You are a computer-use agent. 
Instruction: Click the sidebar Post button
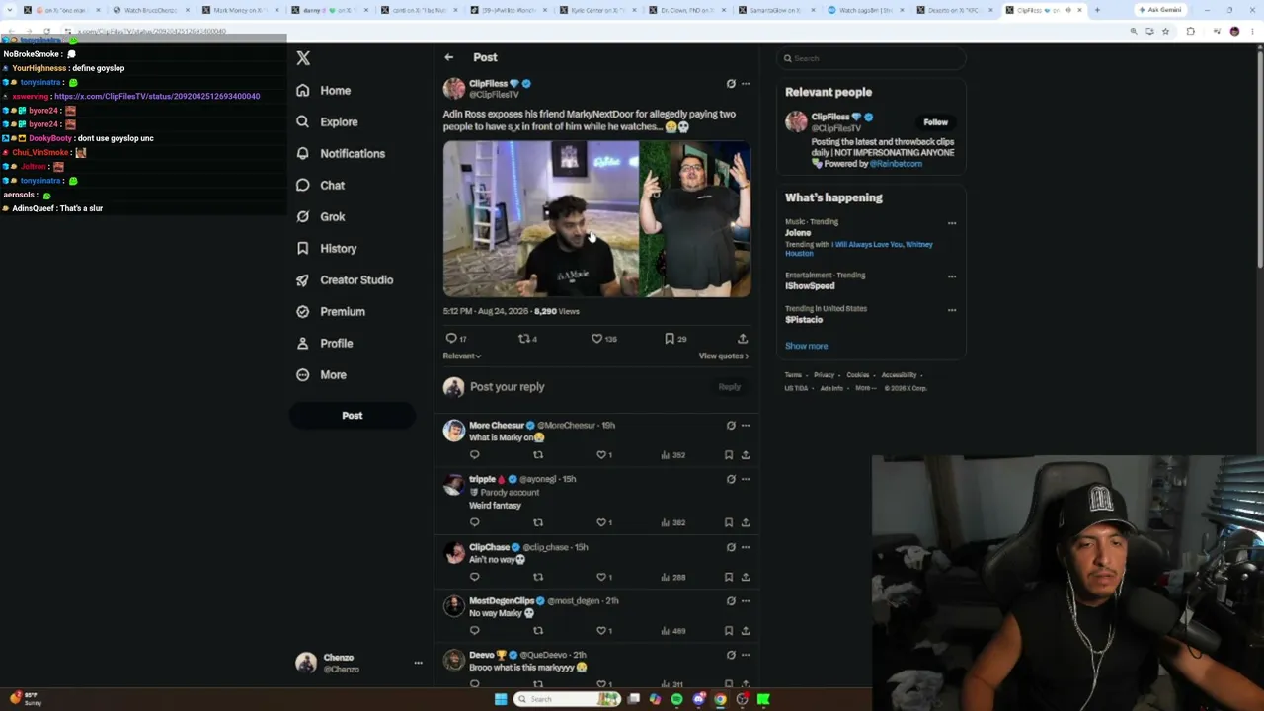pyautogui.click(x=353, y=416)
